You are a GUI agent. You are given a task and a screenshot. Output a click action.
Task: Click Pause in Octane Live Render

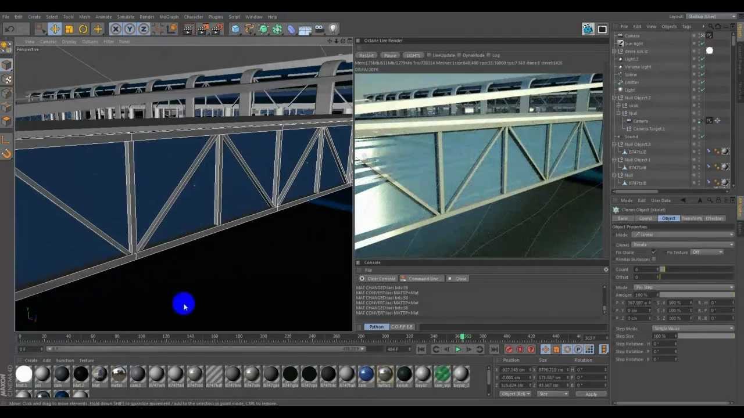(x=390, y=55)
